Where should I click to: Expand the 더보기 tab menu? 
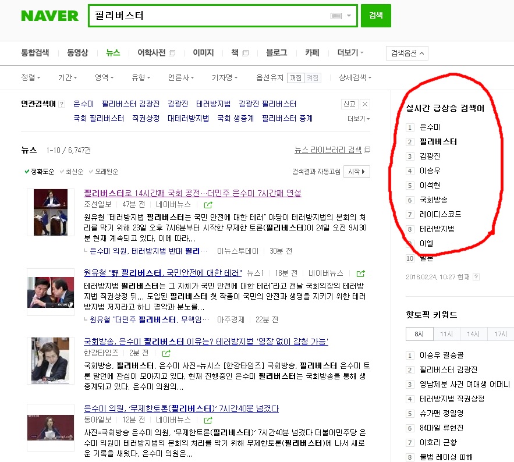350,53
